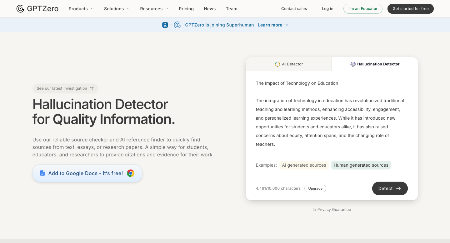
Task: Click the Chrome logo icon
Action: pyautogui.click(x=131, y=173)
